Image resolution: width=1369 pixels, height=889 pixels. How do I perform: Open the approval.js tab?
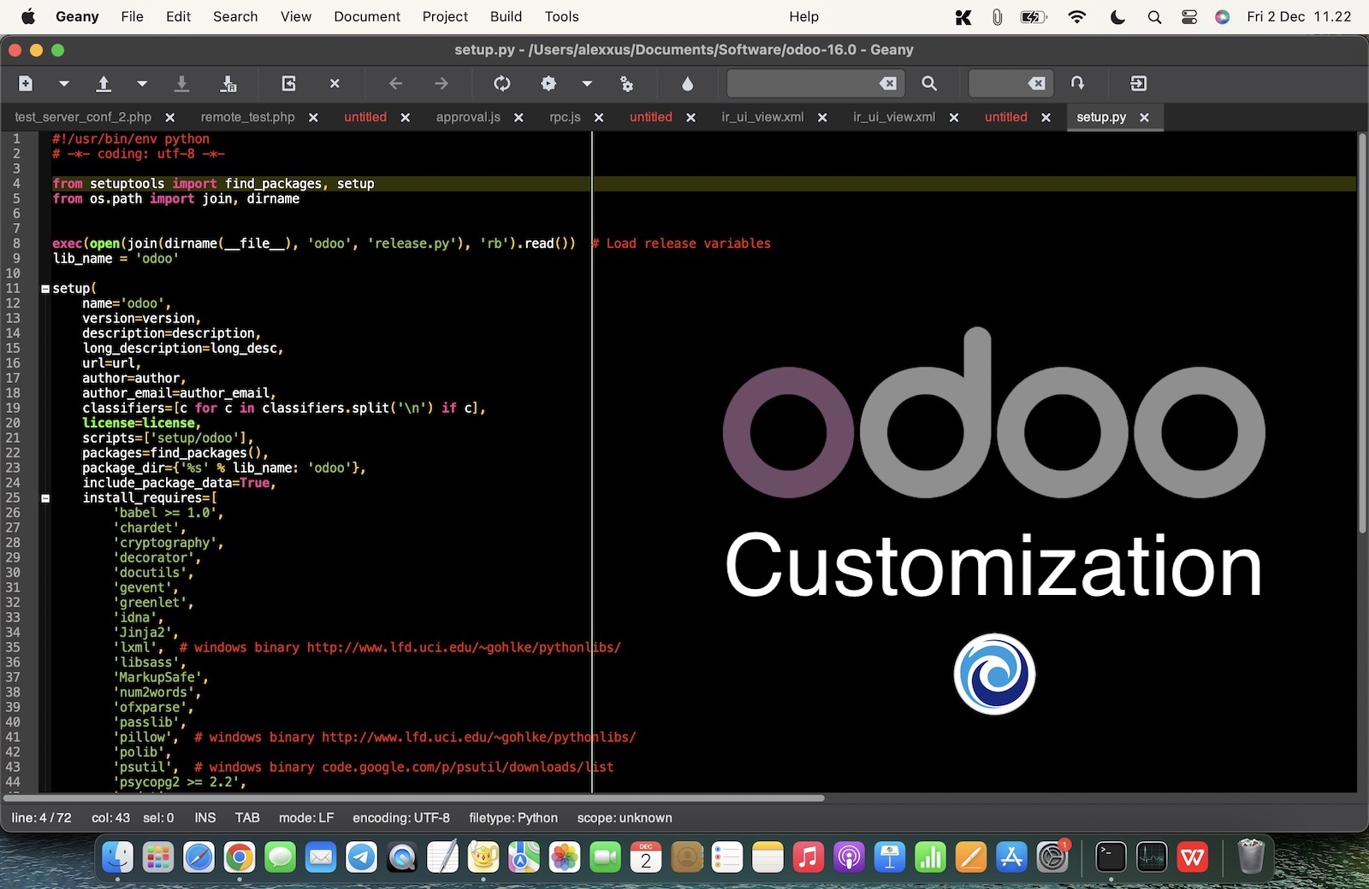(x=468, y=117)
